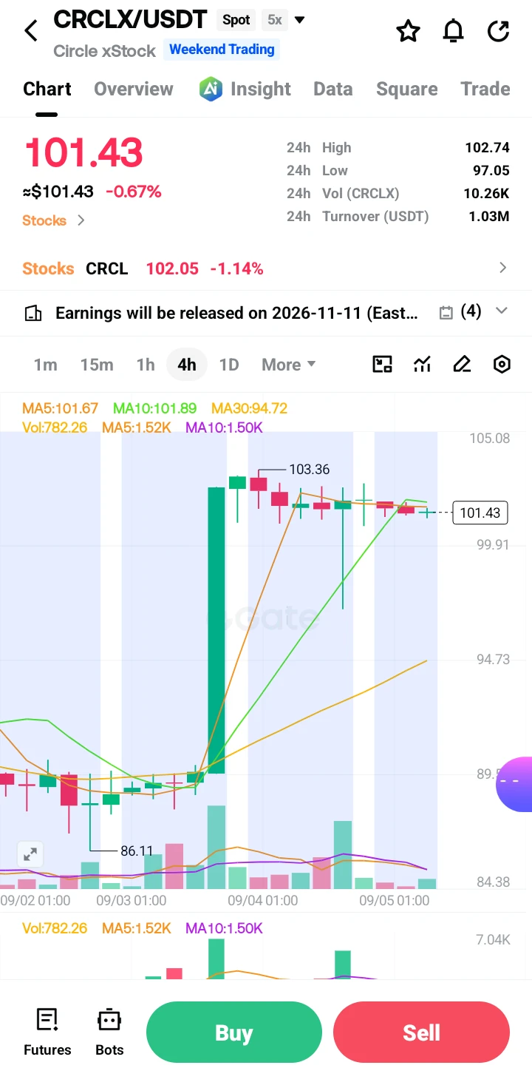This screenshot has height=1085, width=532.
Task: Switch to the Trade tab
Action: coord(485,89)
